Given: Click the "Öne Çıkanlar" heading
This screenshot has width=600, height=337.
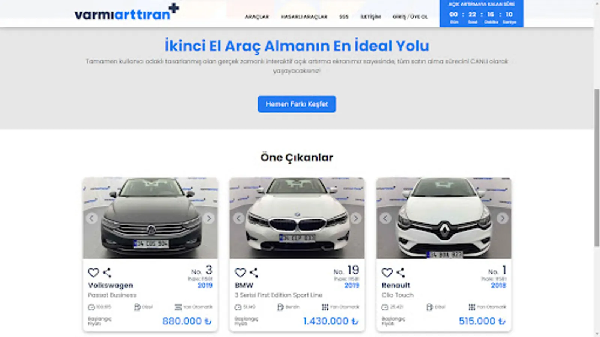Looking at the screenshot, I should pyautogui.click(x=297, y=158).
